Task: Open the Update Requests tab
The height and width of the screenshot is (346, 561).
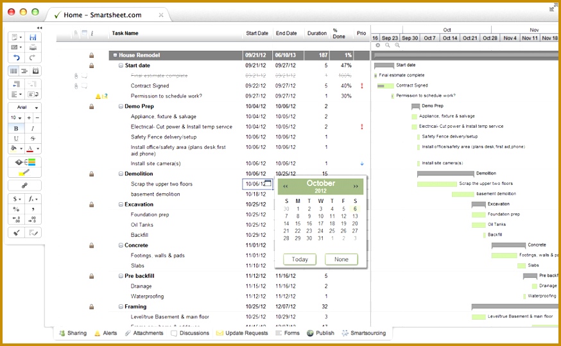Action: point(242,333)
